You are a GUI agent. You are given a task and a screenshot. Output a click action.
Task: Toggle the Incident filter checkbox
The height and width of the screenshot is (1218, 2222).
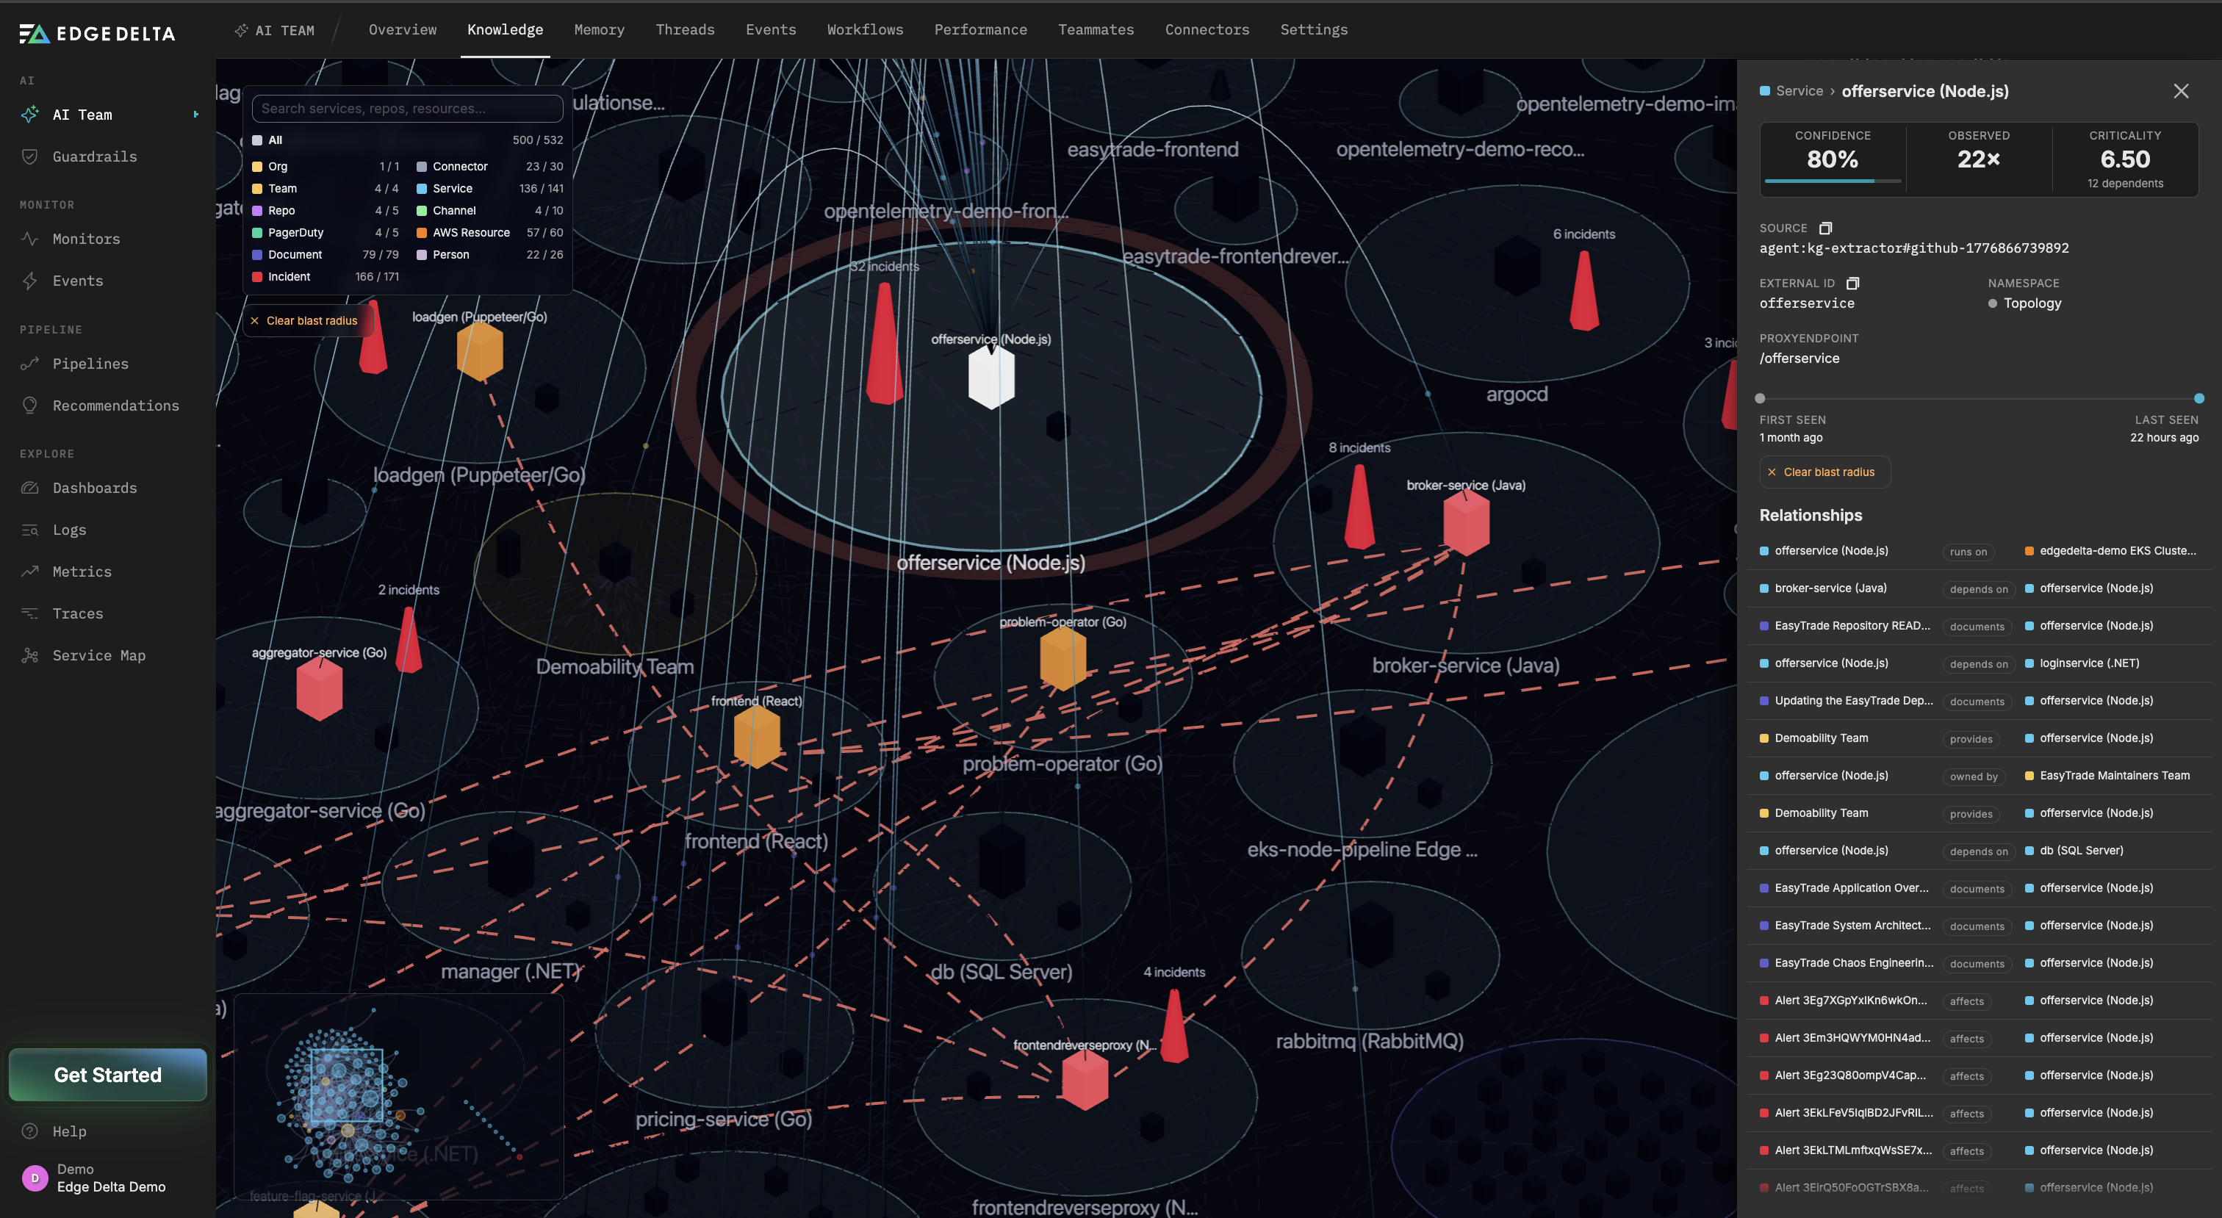click(x=257, y=276)
